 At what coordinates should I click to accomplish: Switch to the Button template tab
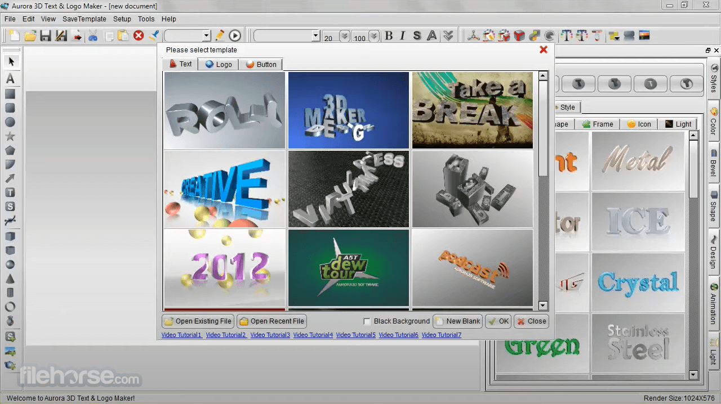(x=261, y=64)
